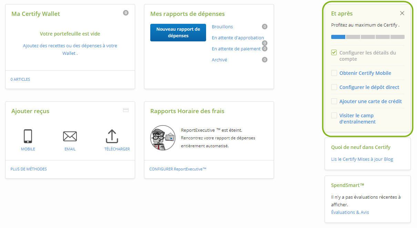Click PLUS DE MÉTHODES link
Screen dimensions: 417x228
(x=29, y=169)
